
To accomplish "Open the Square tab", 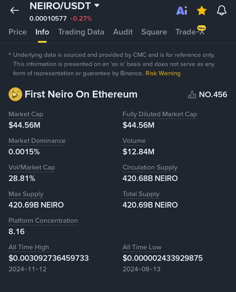I will tap(154, 32).
